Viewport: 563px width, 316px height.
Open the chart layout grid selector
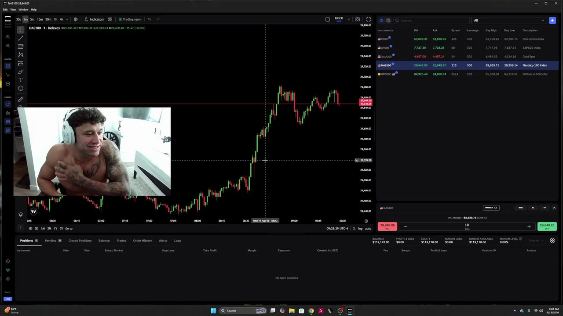coord(110,19)
